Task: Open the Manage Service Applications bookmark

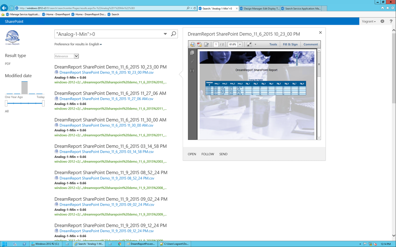Action: tap(23, 14)
